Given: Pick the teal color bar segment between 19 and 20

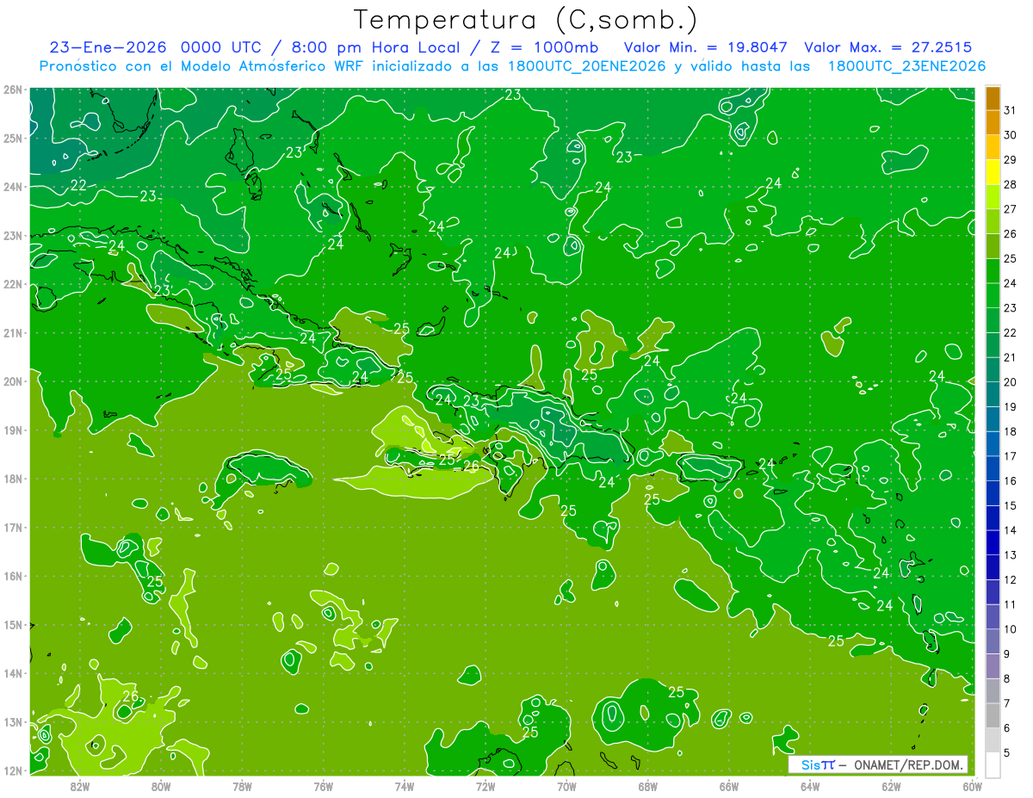Looking at the screenshot, I should pyautogui.click(x=993, y=394).
